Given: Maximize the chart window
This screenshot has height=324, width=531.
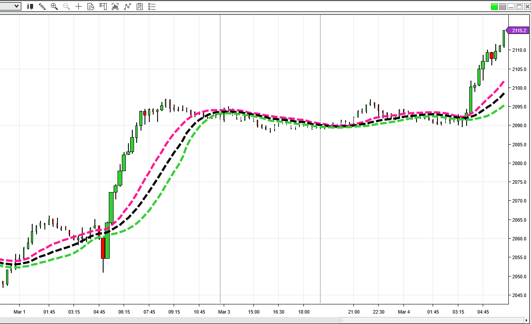Looking at the screenshot, I should pyautogui.click(x=519, y=7).
